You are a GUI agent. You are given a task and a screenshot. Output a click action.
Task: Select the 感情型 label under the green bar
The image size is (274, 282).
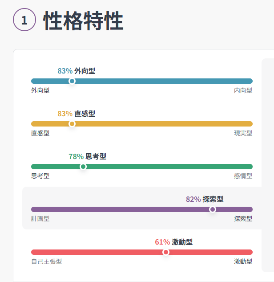pos(243,176)
